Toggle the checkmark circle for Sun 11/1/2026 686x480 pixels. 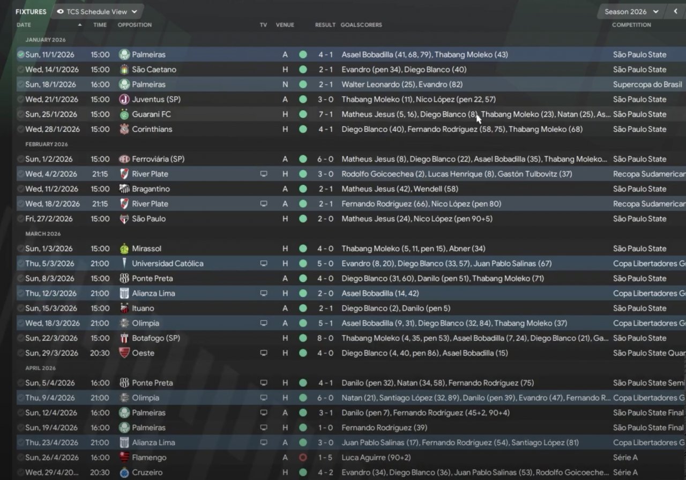(x=20, y=55)
